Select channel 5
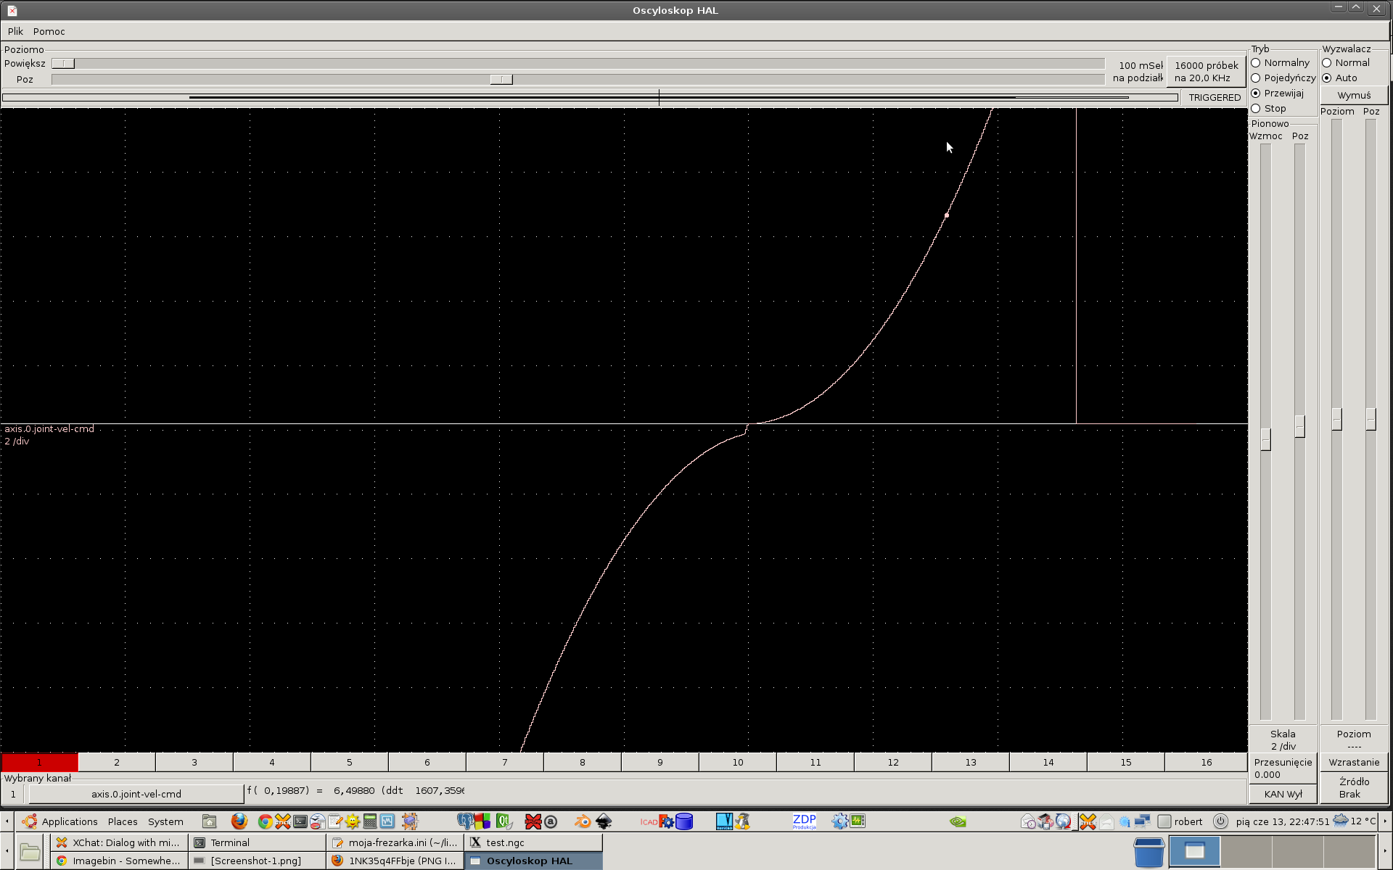Viewport: 1393px width, 870px height. 350,762
